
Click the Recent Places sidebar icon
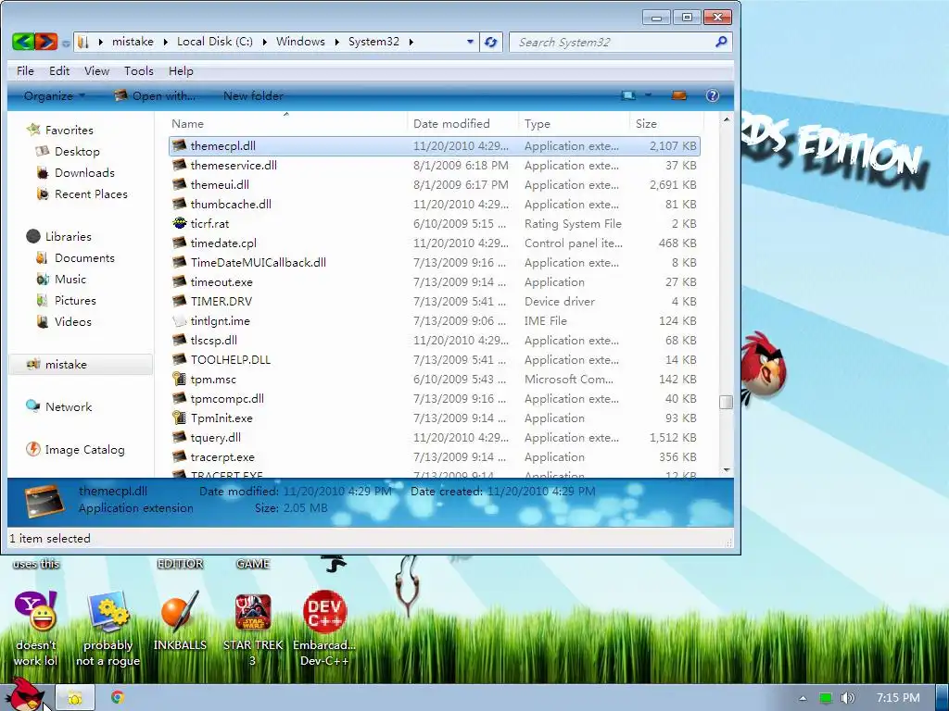pyautogui.click(x=43, y=194)
